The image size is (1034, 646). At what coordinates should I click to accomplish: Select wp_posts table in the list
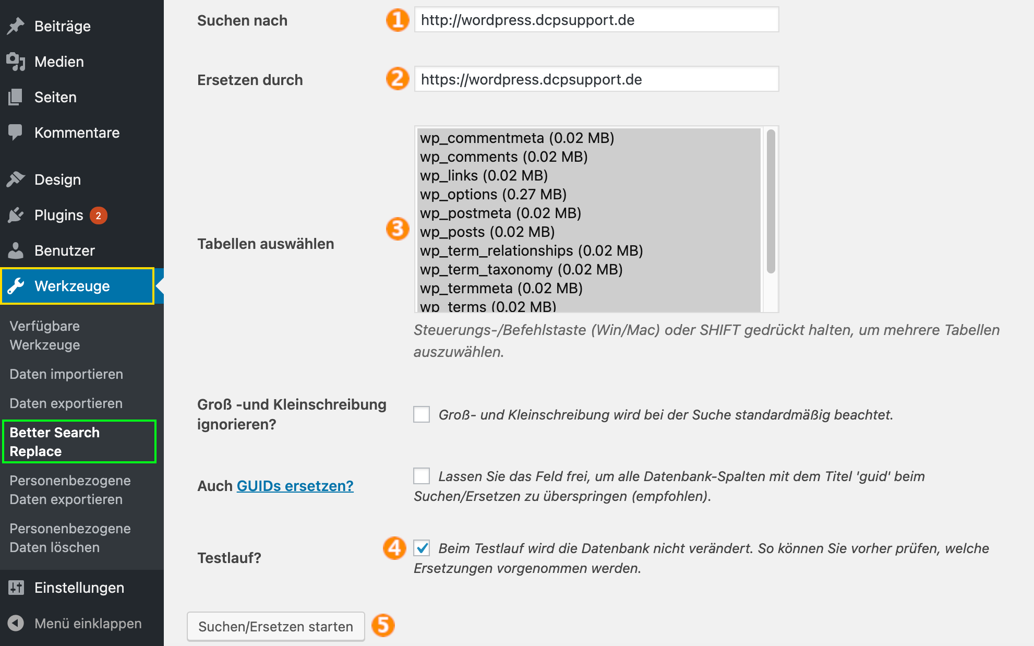[588, 232]
